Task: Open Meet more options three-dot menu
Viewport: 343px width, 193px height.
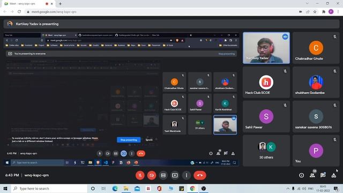Action: click(187, 175)
